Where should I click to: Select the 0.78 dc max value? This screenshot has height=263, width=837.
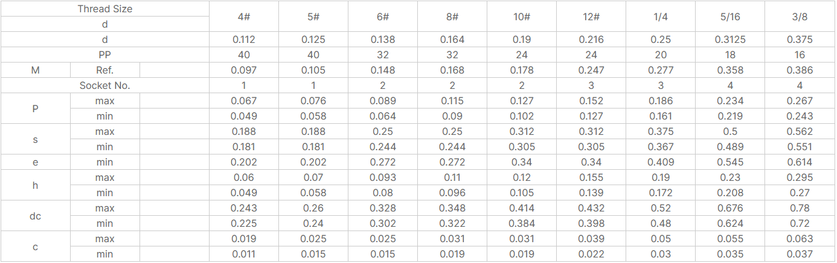click(800, 208)
